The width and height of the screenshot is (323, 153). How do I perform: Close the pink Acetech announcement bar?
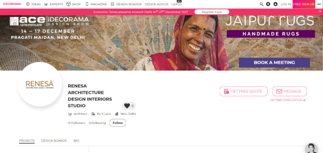(x=320, y=11)
